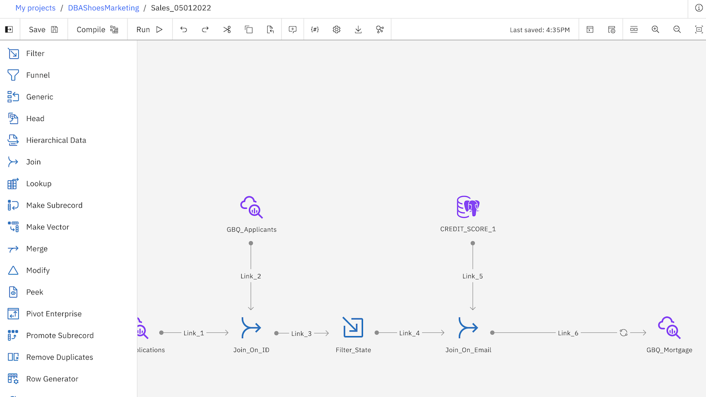The image size is (706, 397).
Task: Click the zoom out icon
Action: click(677, 29)
